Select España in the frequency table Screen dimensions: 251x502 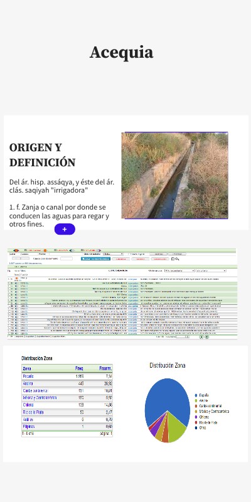[28, 376]
